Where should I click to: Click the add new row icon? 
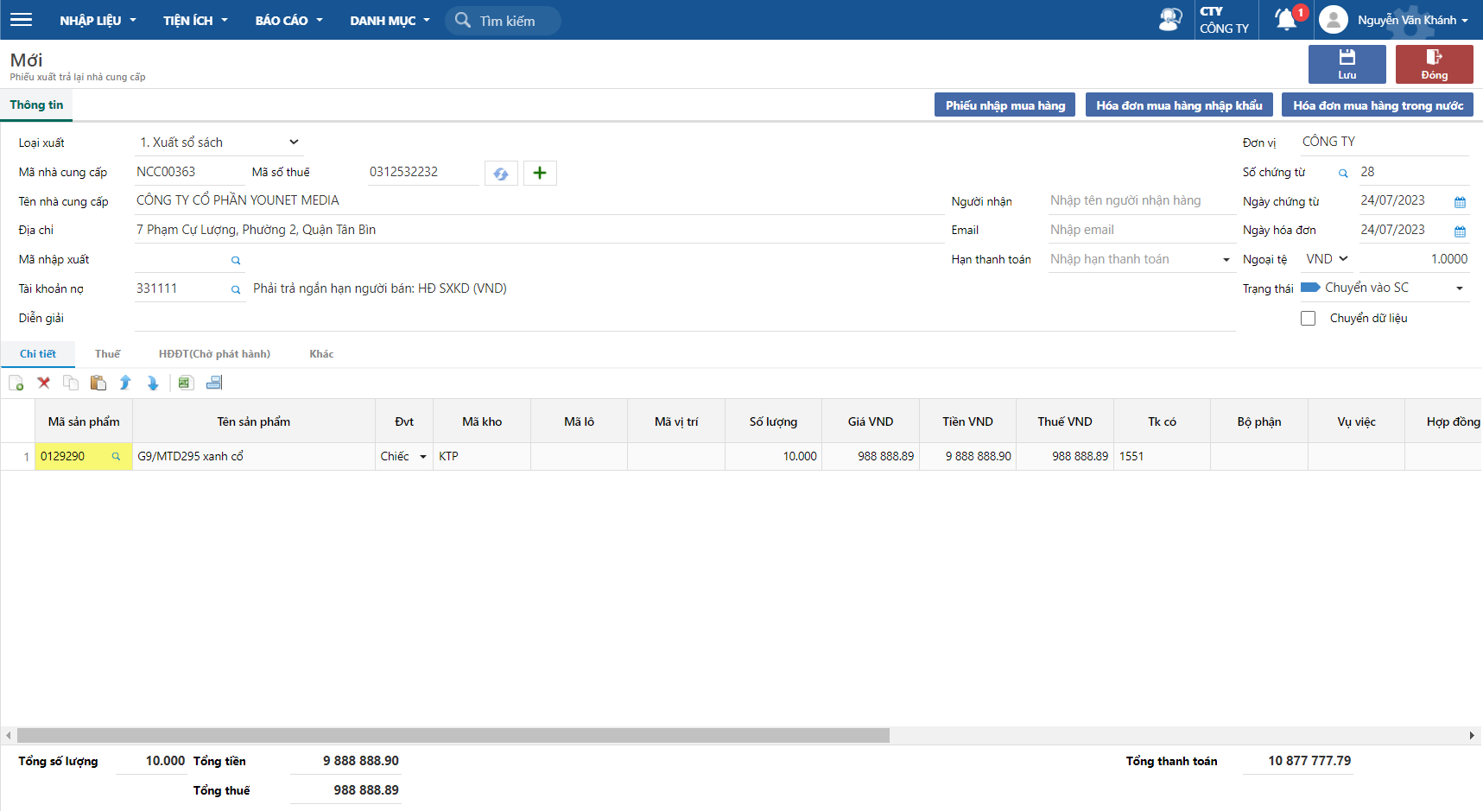point(16,383)
